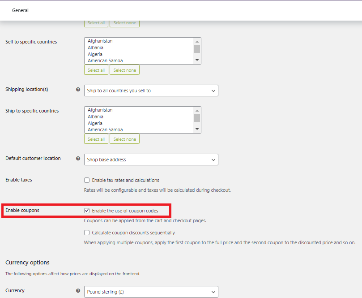Click the topmost partially hidden Select none button
This screenshot has width=362, height=298.
pyautogui.click(x=125, y=24)
